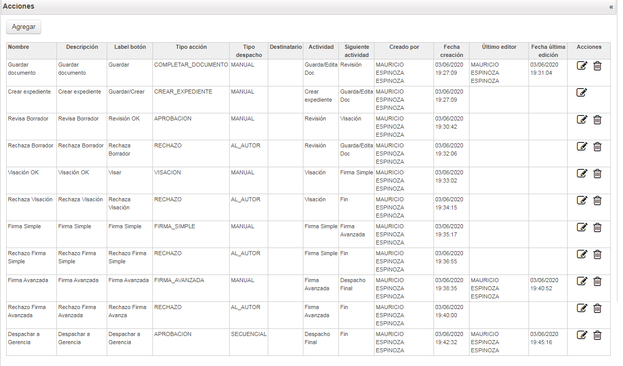This screenshot has height=366, width=623.
Task: Select the FIRMA_AVANZADA action type cell
Action: click(191, 288)
